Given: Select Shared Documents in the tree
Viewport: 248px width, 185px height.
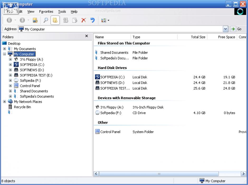Looking at the screenshot, I should pos(34,91).
